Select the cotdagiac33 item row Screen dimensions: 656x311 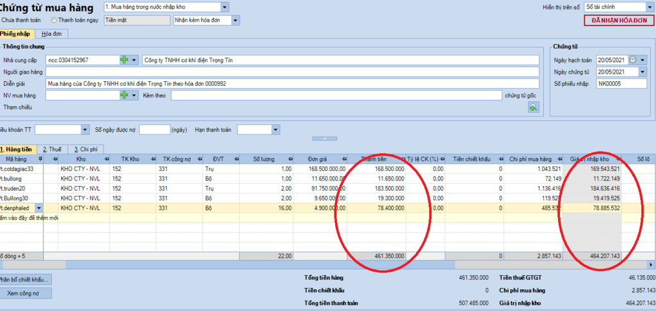pos(328,169)
